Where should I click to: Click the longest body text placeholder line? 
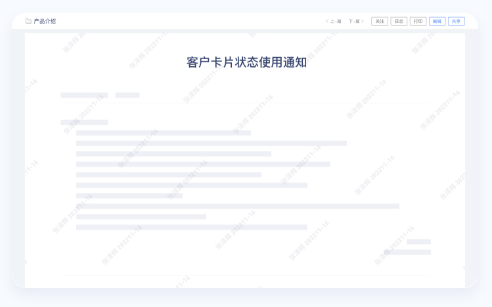click(237, 206)
